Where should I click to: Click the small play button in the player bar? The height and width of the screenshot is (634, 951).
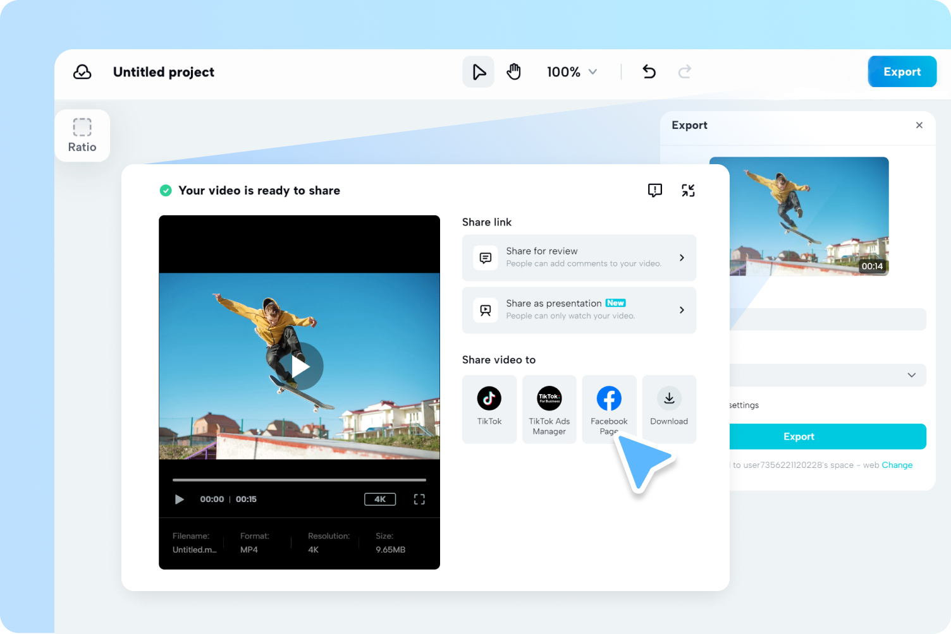180,499
